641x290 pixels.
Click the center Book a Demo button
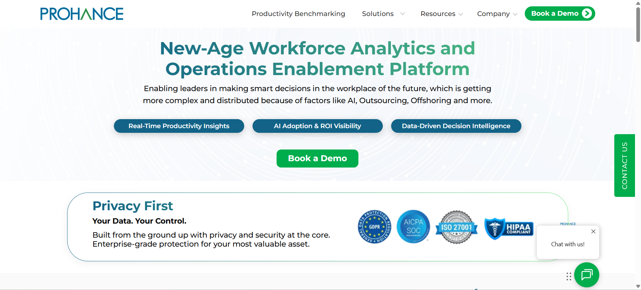[317, 159]
